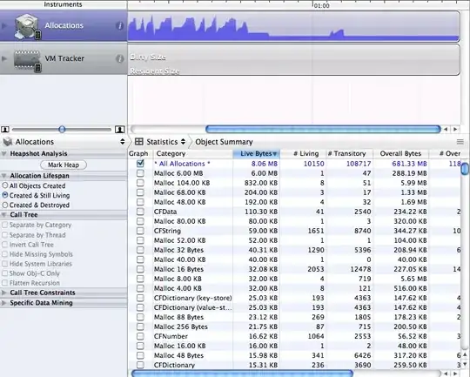Click the track scale slider knob
This screenshot has height=377, width=470.
pyautogui.click(x=62, y=129)
